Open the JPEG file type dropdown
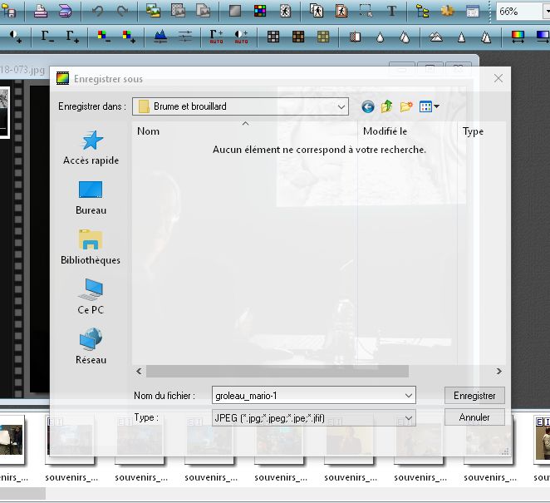Screen dimensions: 550x503 pos(313,417)
